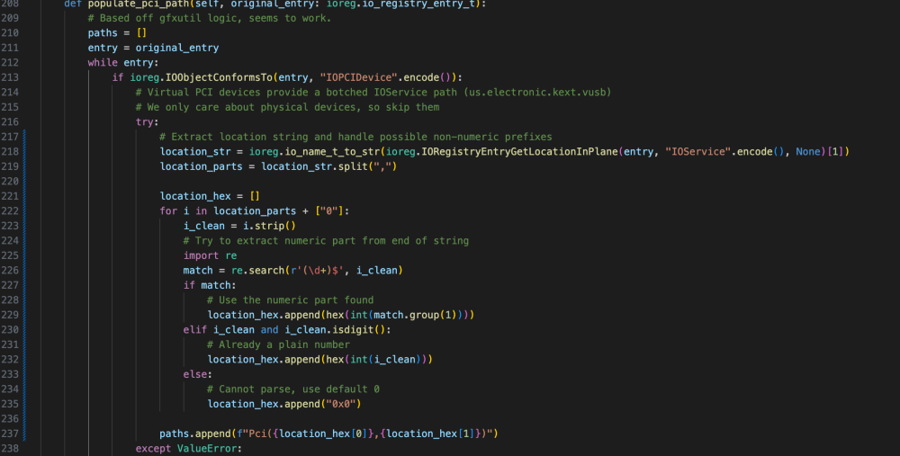Click the "0x0" string on line 235

[341, 405]
